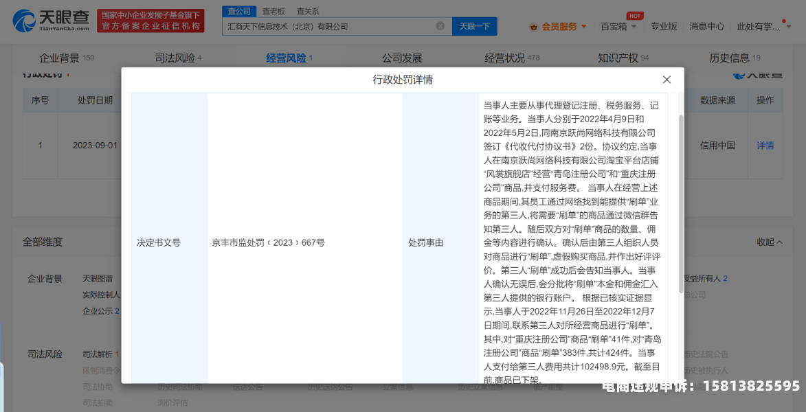
Task: Close the 行政处罚详情 dialog
Action: point(666,80)
